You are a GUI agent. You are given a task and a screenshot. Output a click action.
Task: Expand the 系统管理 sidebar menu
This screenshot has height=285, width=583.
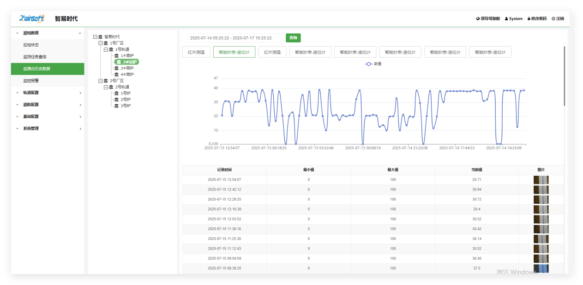coord(48,129)
